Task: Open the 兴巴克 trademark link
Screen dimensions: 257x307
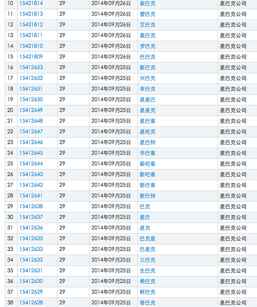Action: tap(147, 78)
